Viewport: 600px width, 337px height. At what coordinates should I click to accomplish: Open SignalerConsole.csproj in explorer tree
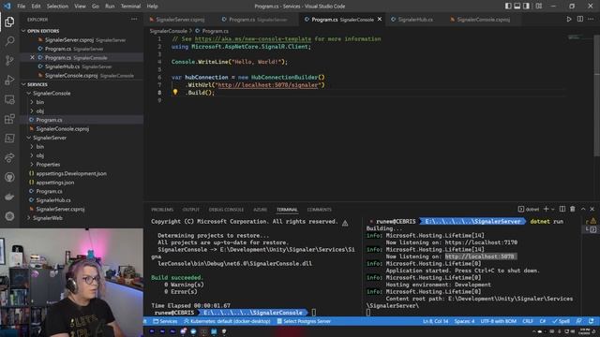click(x=63, y=129)
